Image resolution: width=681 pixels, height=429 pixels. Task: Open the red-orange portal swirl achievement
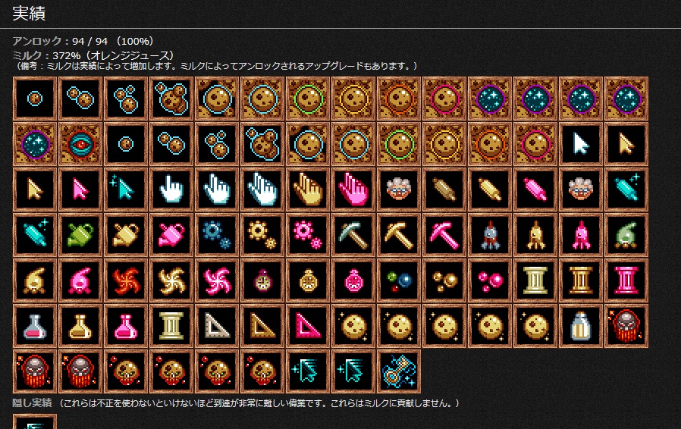(126, 280)
